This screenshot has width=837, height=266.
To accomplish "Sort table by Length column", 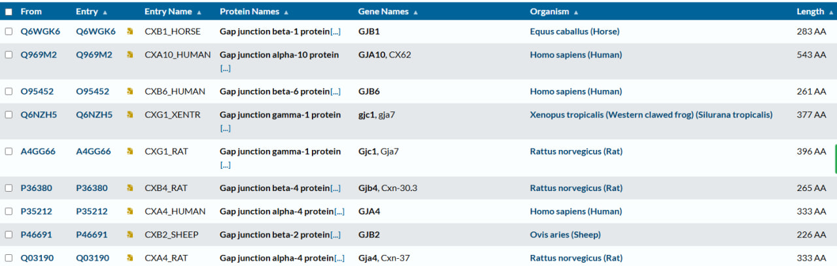I will pyautogui.click(x=814, y=12).
